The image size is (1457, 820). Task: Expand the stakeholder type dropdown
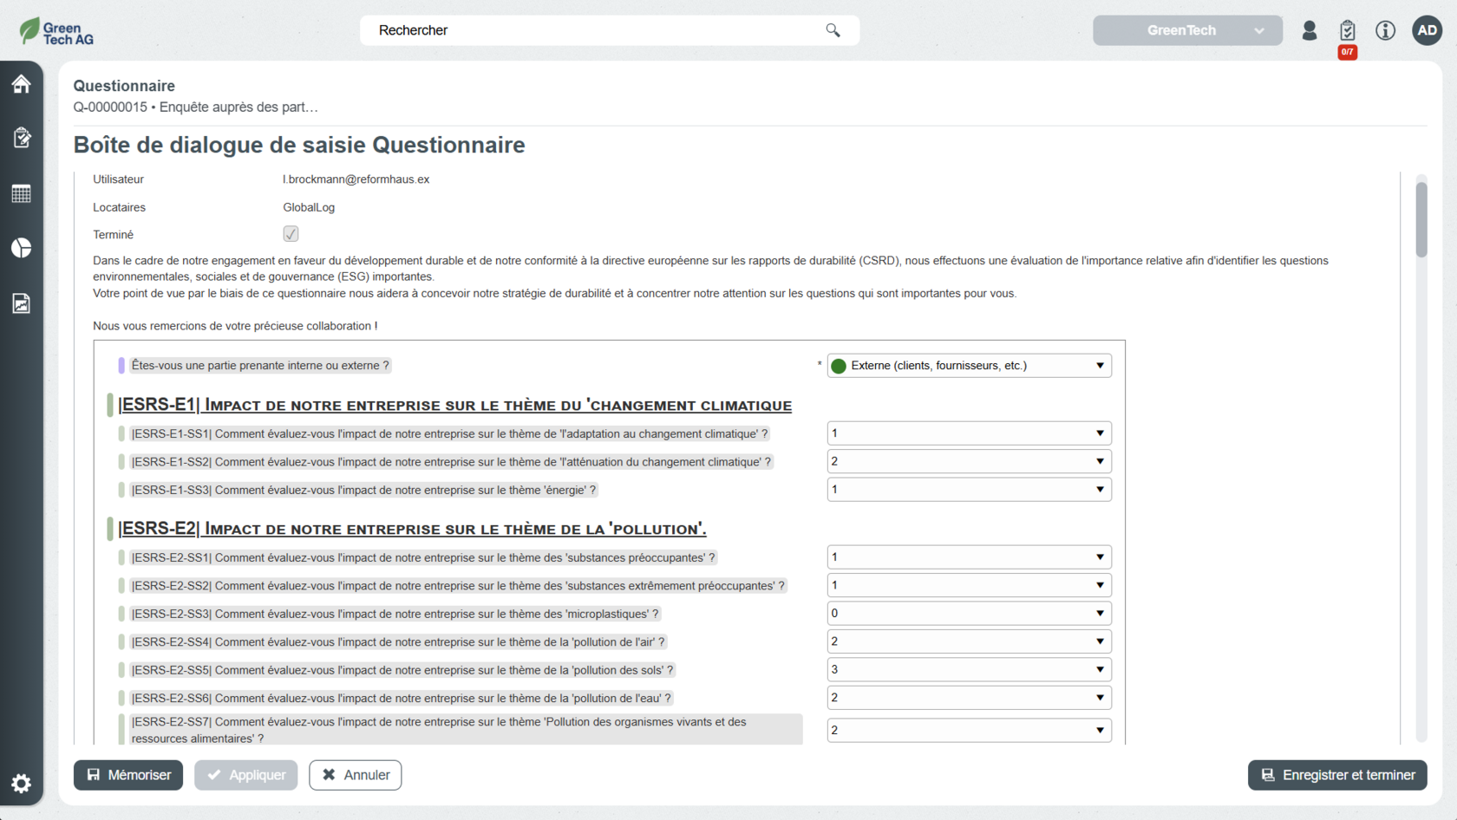(x=969, y=366)
